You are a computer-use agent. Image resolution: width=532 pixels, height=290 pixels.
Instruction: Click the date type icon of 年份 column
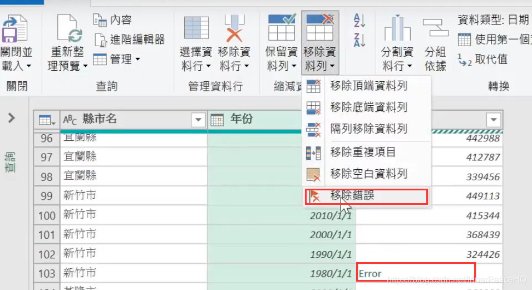[217, 120]
